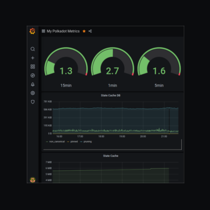Open My Polkadot Metrics title

point(63,31)
